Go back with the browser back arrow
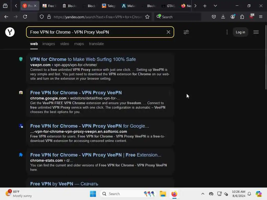 click(6, 17)
